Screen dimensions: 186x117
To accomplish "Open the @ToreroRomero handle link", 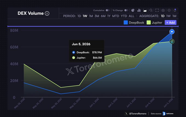I will coord(138,113).
